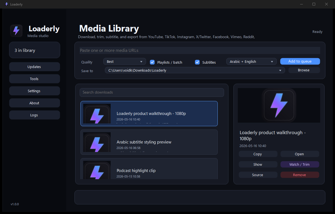Select 'Loaderly product walkthrough - 1080p' list title
This screenshot has height=214, width=335.
click(151, 113)
